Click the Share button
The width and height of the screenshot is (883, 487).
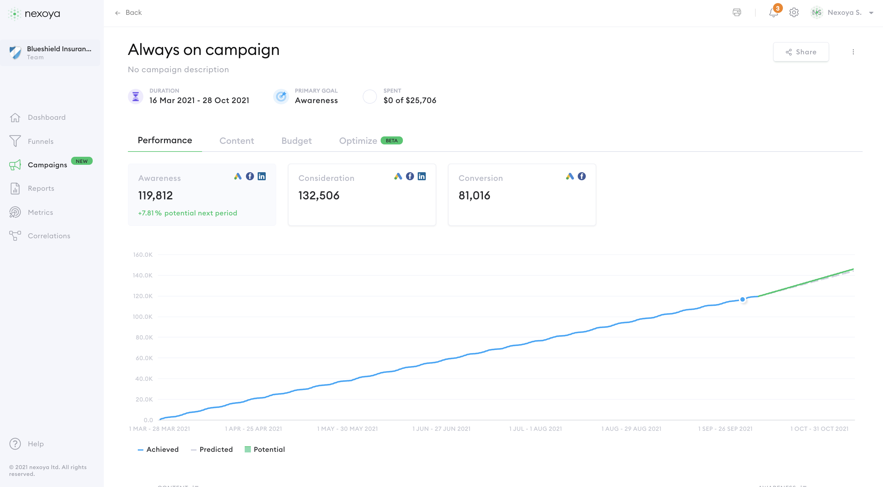tap(801, 52)
